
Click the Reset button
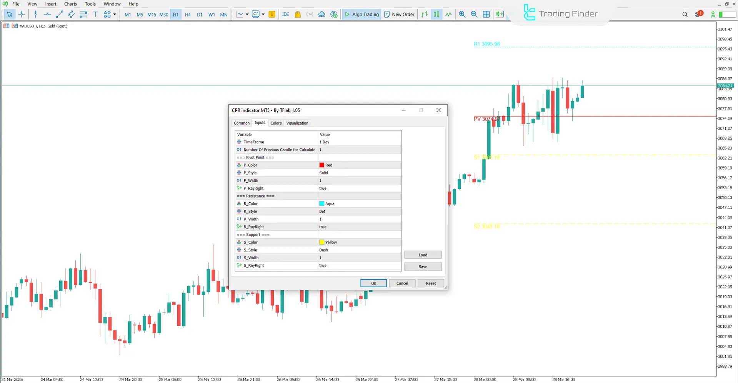(431, 283)
